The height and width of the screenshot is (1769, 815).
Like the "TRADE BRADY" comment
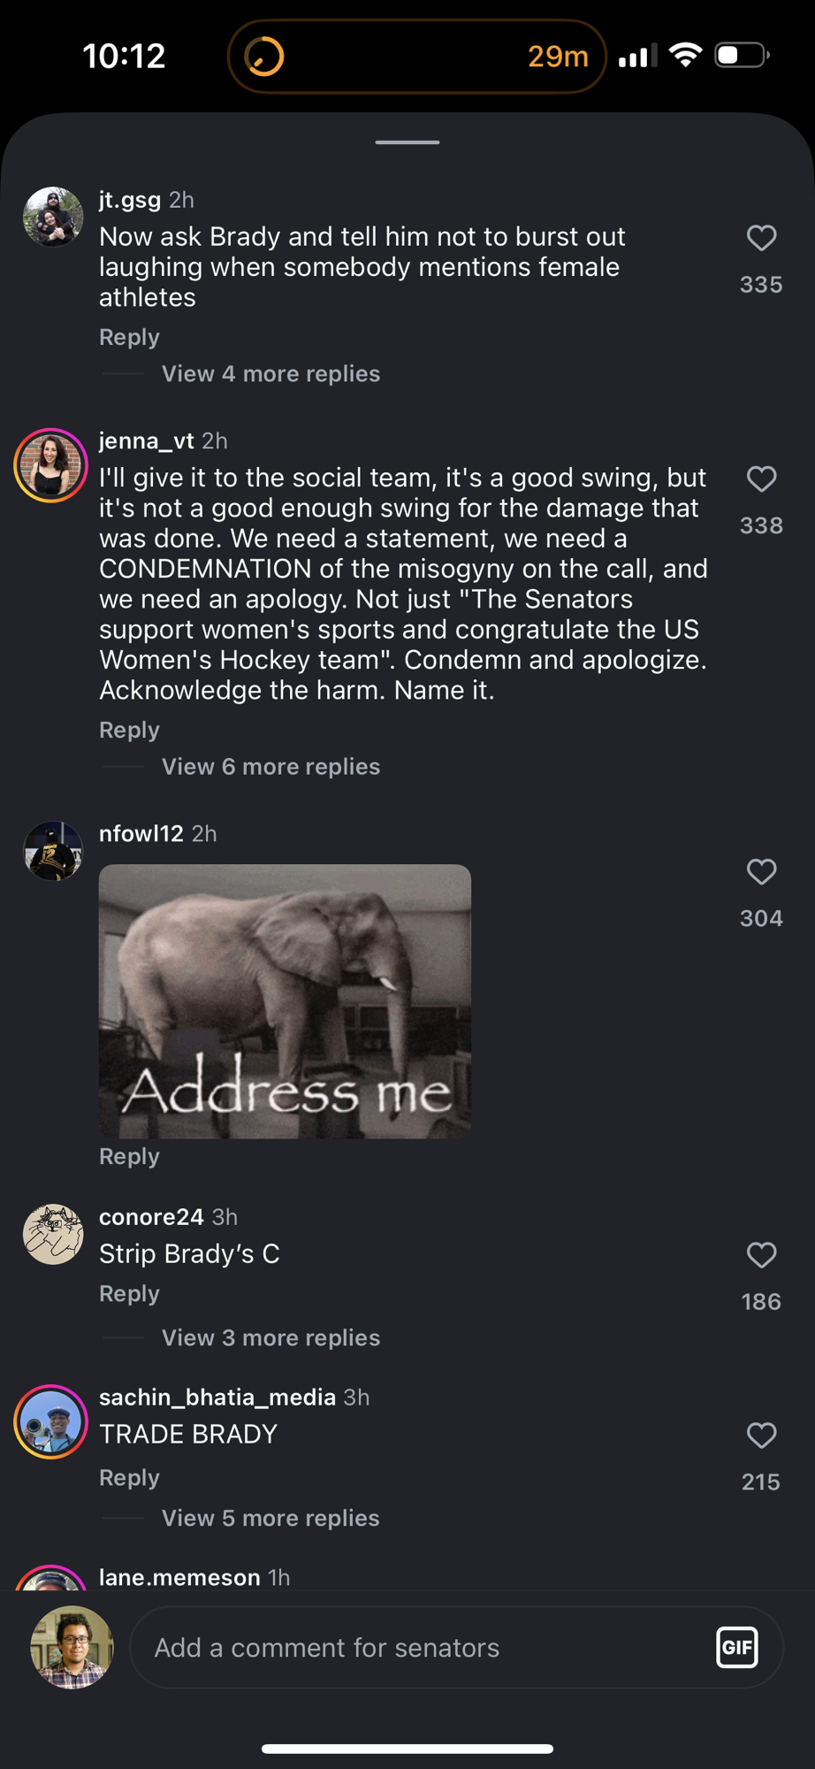click(761, 1435)
